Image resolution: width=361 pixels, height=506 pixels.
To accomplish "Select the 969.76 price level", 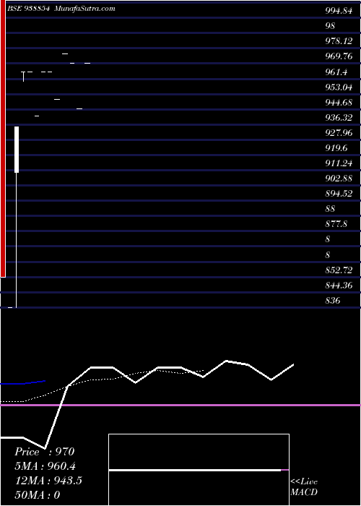I will 339,56.
